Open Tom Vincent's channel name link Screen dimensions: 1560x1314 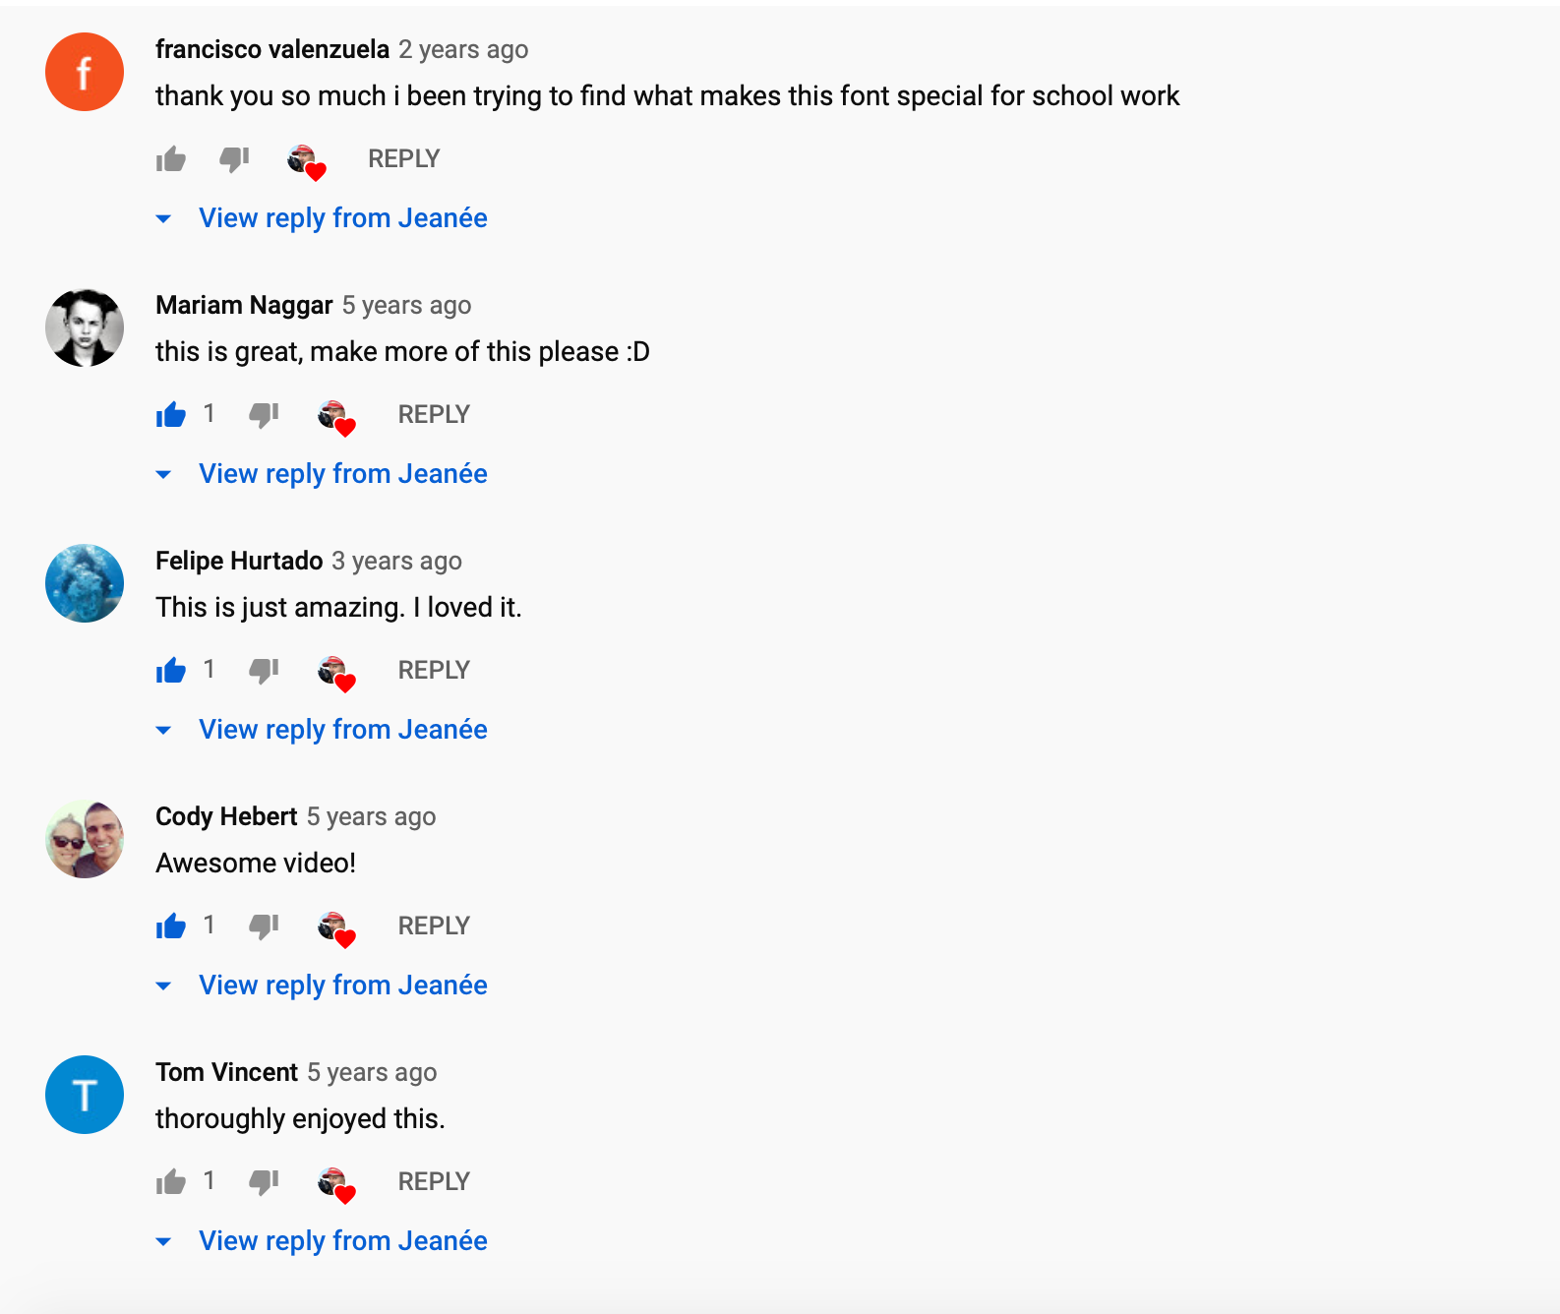point(226,1072)
